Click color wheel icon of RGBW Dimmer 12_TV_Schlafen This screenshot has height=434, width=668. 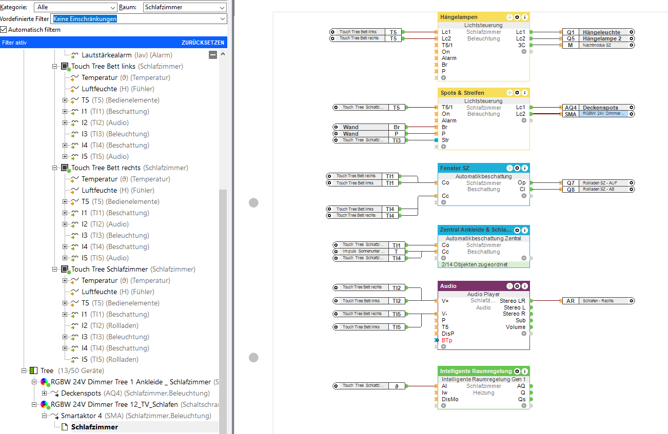45,405
